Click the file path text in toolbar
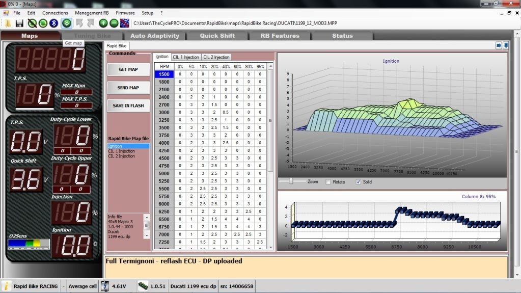The width and height of the screenshot is (521, 293). (x=235, y=23)
